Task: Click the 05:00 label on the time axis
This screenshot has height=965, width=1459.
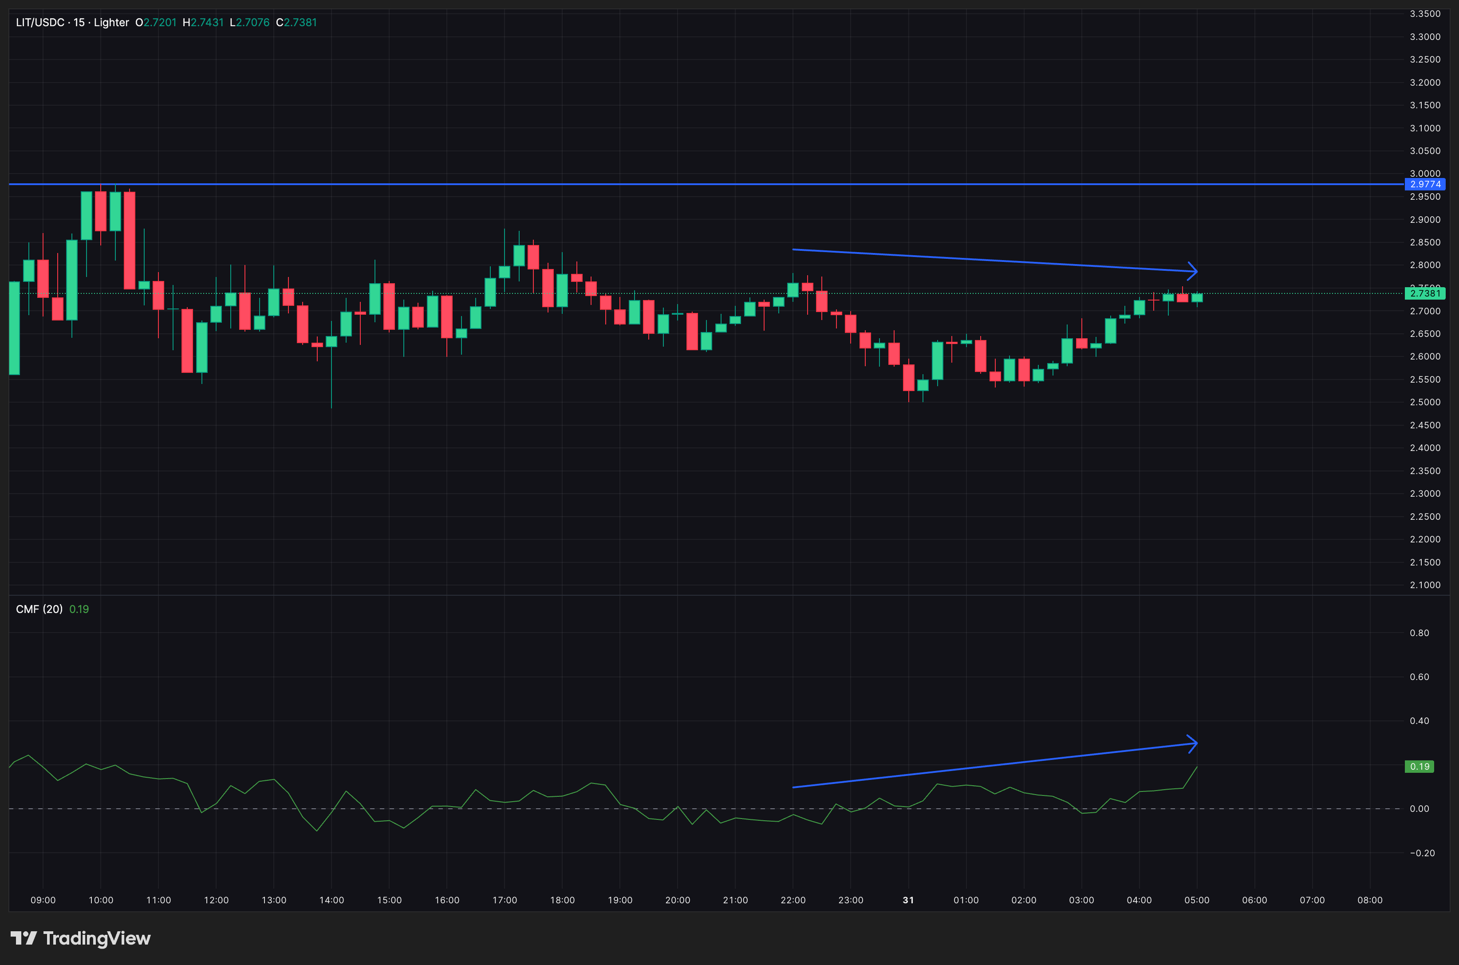Action: (1196, 899)
